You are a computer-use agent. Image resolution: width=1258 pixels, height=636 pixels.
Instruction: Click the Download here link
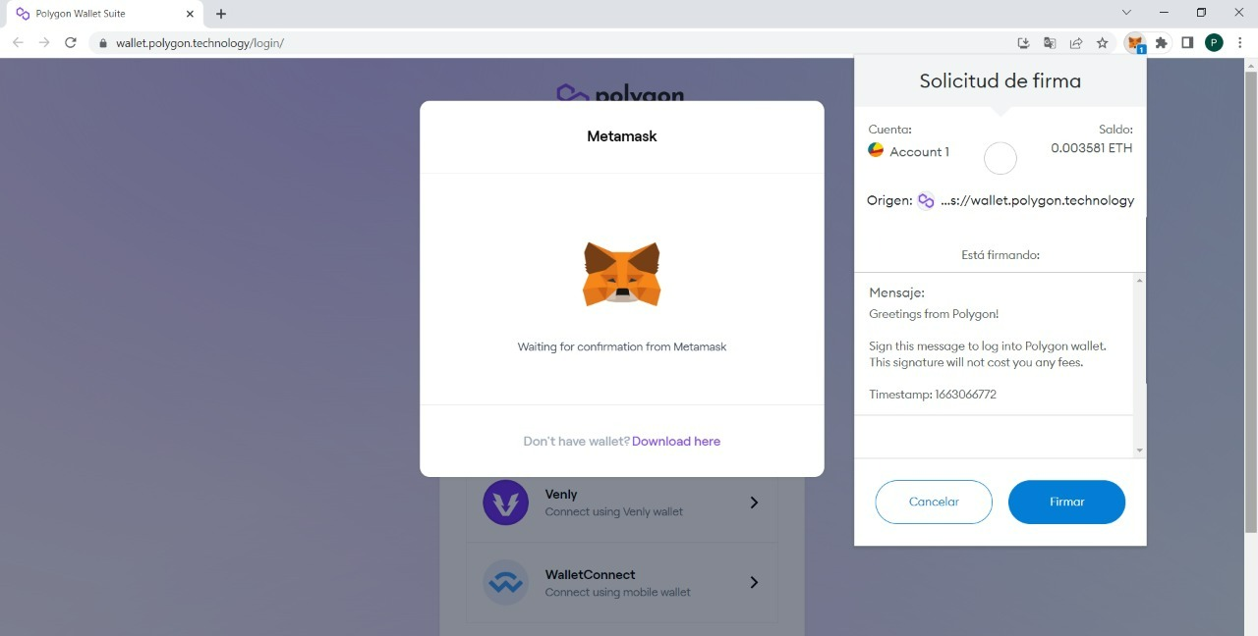tap(676, 442)
